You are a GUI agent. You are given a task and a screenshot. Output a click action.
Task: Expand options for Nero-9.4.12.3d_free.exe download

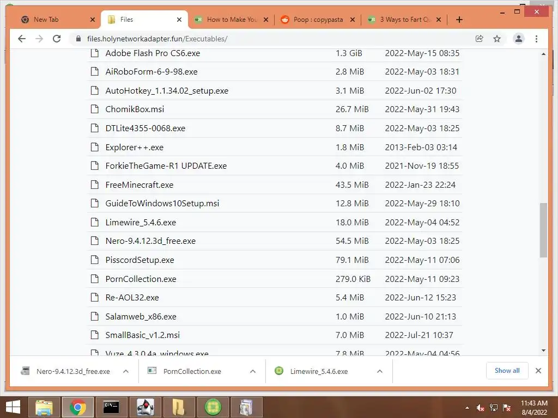[126, 371]
